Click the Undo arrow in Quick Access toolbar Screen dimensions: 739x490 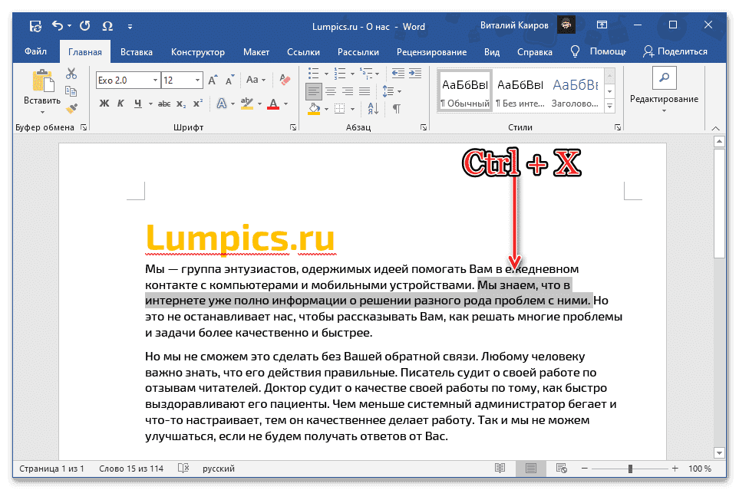(58, 25)
